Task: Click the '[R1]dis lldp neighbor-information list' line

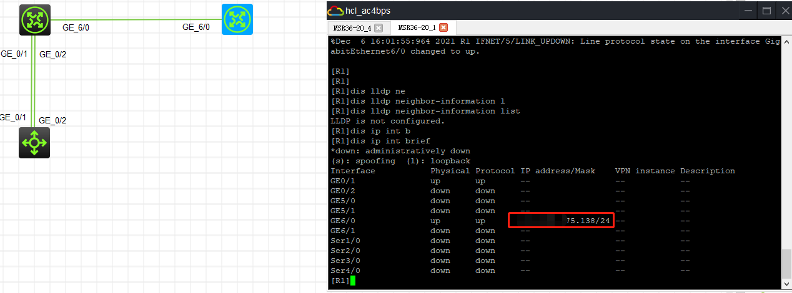Action: click(425, 111)
